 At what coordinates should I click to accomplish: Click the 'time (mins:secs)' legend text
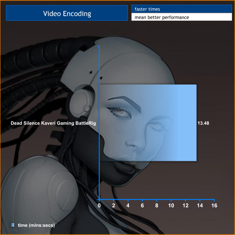36,225
